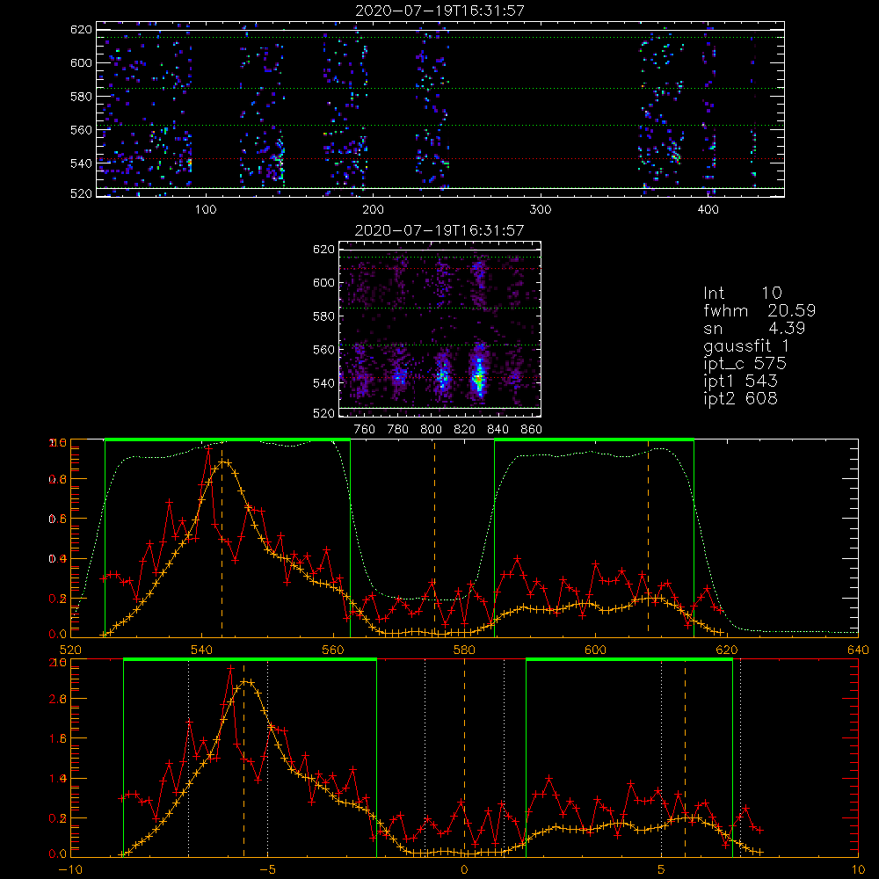The width and height of the screenshot is (879, 879).
Task: Click x-axis label -5 on bottom plot
Action: pos(268,870)
